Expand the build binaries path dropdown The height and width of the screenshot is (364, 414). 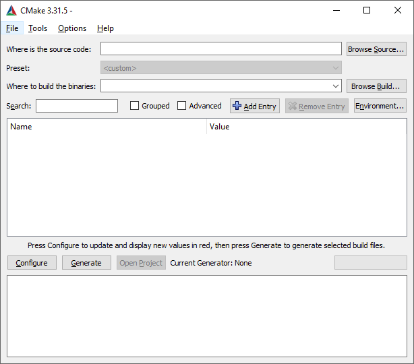tap(336, 86)
